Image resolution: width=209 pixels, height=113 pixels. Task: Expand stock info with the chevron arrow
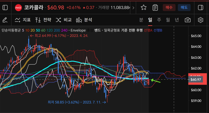tap(133, 8)
